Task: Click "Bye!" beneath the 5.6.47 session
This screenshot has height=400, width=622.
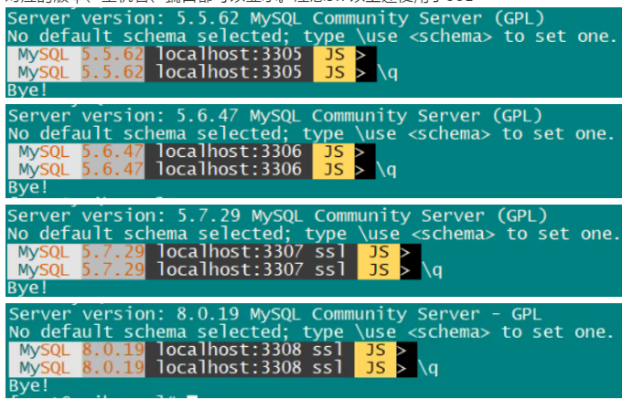Action: click(x=27, y=187)
